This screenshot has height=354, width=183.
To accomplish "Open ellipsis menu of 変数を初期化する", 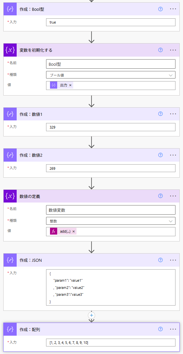I will click(x=173, y=50).
